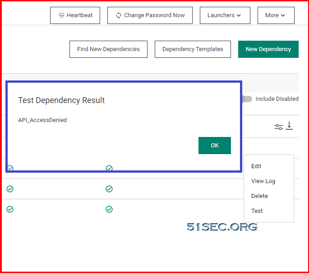Open the More dropdown menu
The image size is (309, 273).
[x=276, y=15]
